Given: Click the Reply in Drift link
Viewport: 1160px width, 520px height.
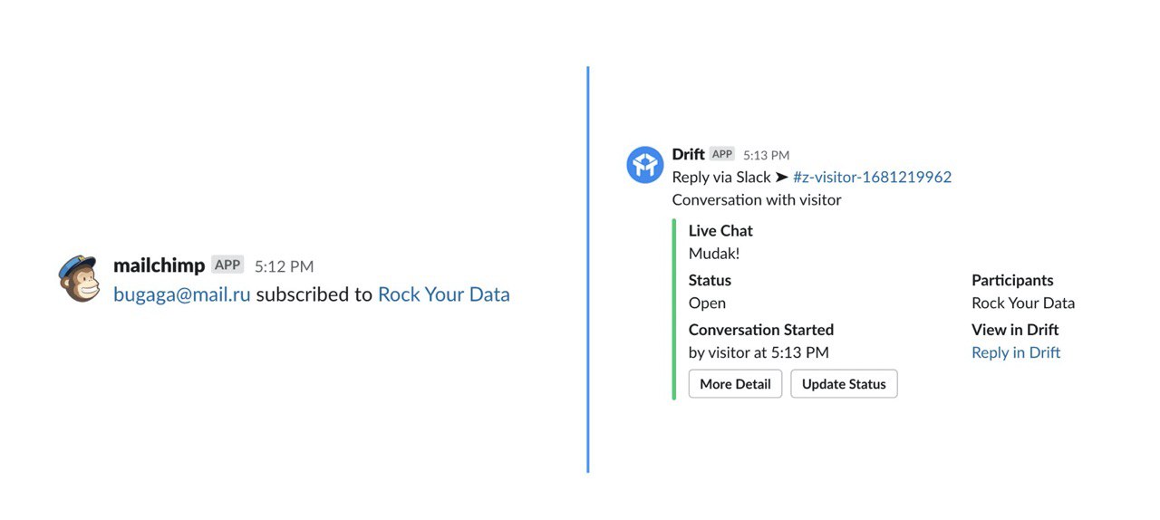Looking at the screenshot, I should point(1015,352).
